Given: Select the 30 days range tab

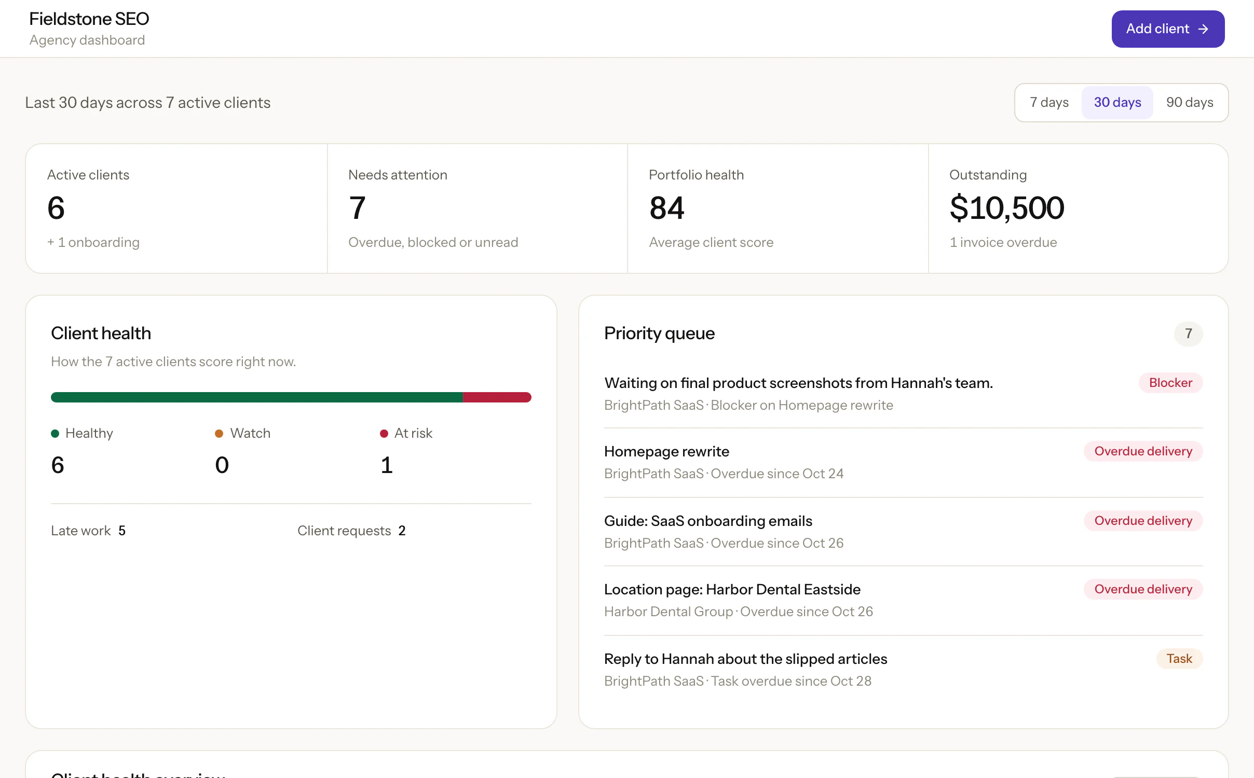Looking at the screenshot, I should 1117,102.
